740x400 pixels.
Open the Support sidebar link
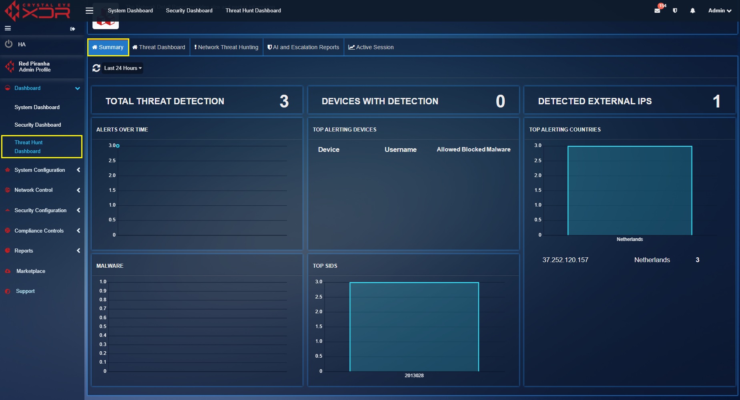(25, 291)
